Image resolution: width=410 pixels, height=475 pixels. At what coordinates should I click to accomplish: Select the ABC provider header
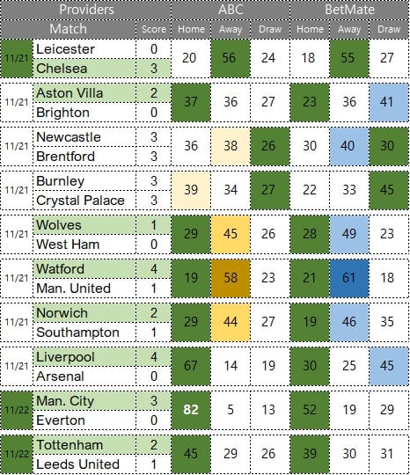coord(231,10)
